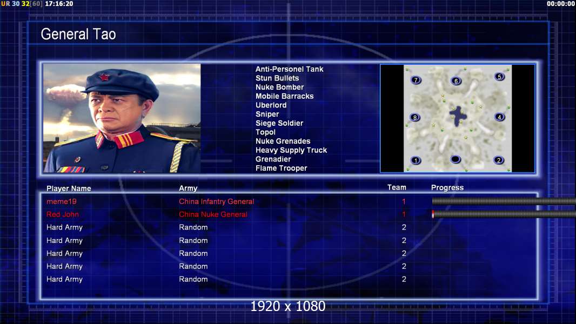This screenshot has height=324, width=576.
Task: Click start position 2 on the minimap
Action: tap(499, 160)
